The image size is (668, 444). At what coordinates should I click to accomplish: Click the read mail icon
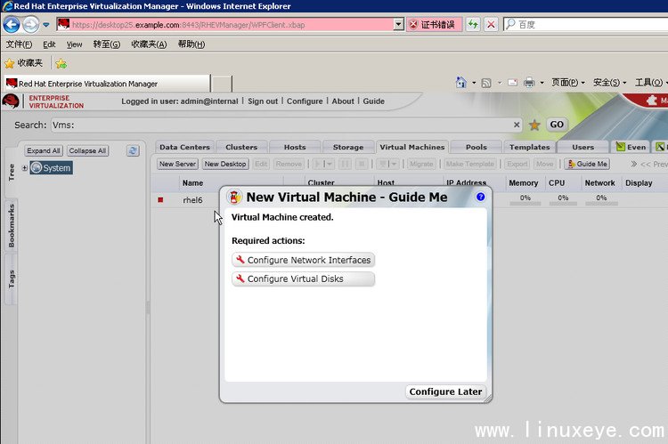(512, 83)
